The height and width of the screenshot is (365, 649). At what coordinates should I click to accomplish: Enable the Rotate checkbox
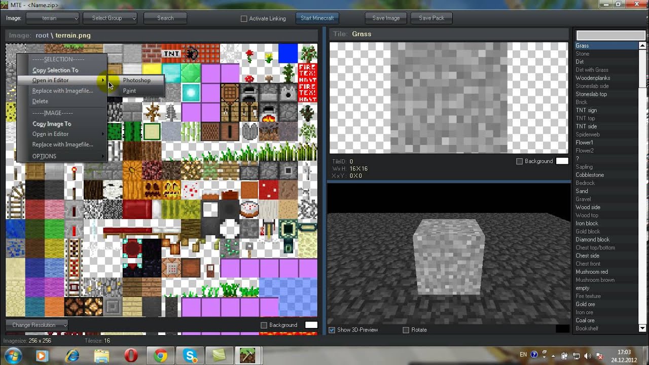coord(406,330)
